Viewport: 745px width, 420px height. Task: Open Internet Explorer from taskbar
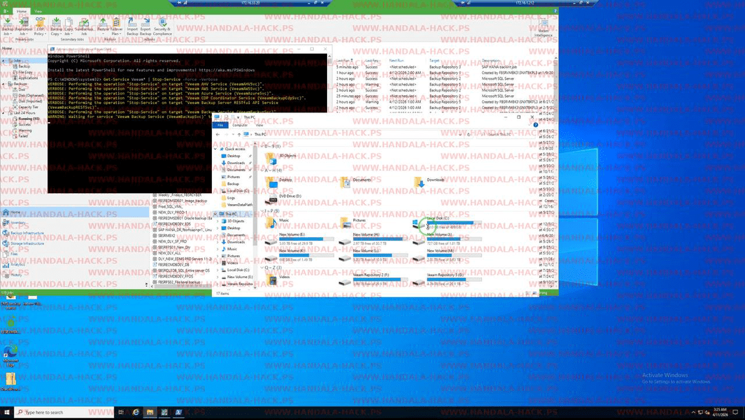point(135,412)
